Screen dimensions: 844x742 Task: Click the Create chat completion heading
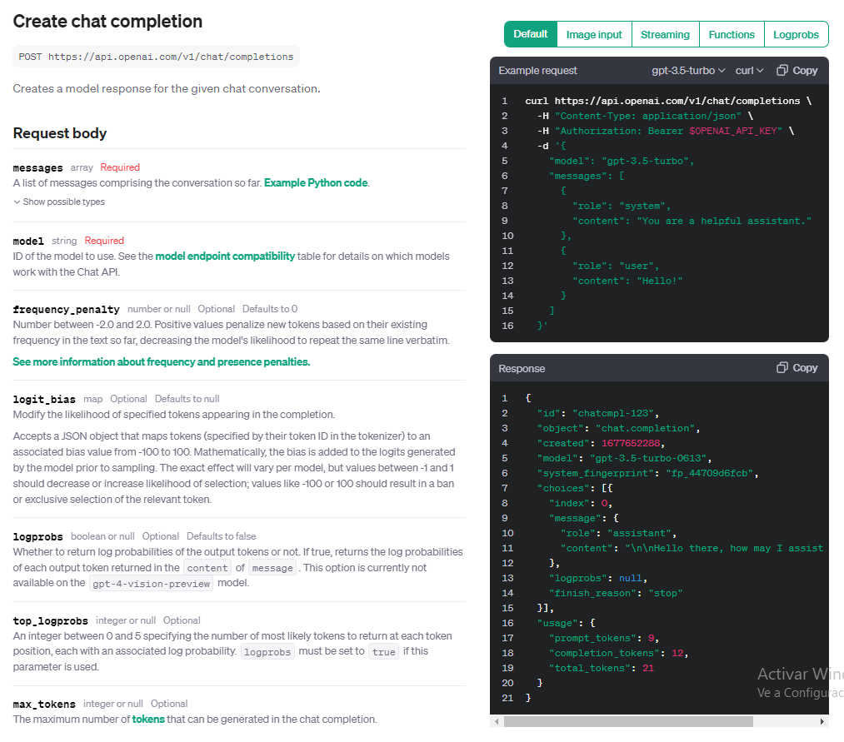pyautogui.click(x=107, y=22)
